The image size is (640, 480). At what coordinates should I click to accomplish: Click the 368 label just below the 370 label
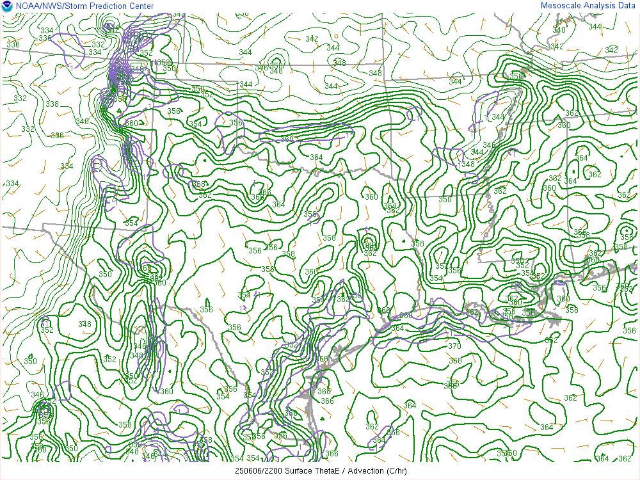[x=455, y=361]
